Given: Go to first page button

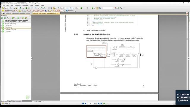Looking at the screenshot, I should tap(83, 103).
